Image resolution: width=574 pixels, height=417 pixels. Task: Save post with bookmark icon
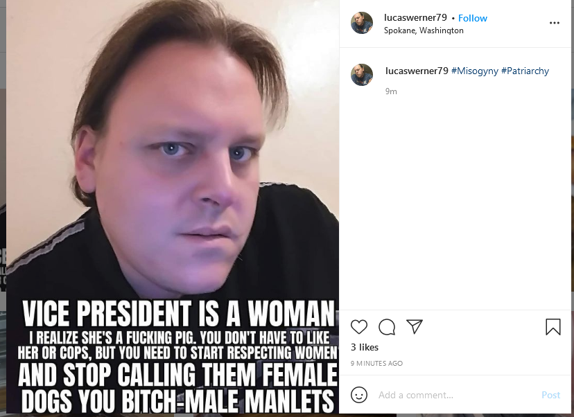coord(553,327)
